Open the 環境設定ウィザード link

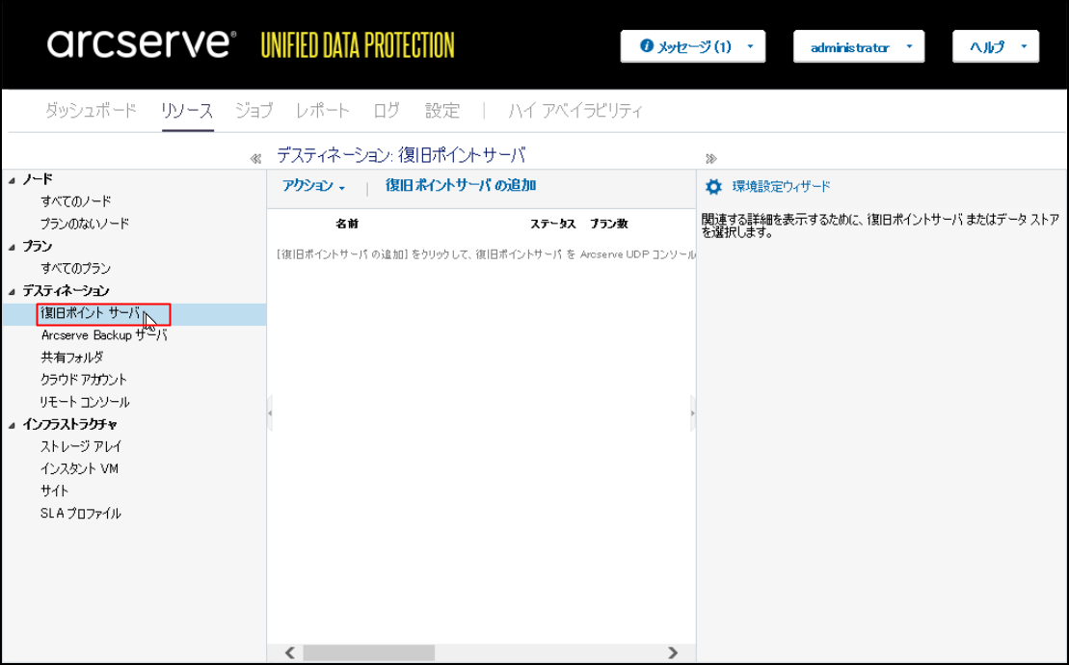(x=781, y=187)
